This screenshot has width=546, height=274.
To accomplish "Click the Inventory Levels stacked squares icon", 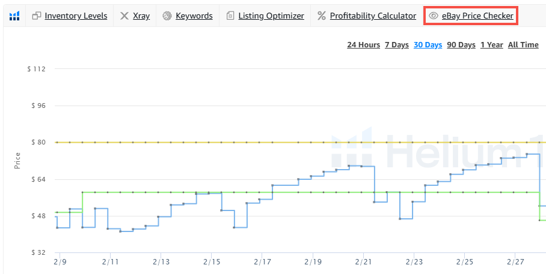I will point(37,16).
